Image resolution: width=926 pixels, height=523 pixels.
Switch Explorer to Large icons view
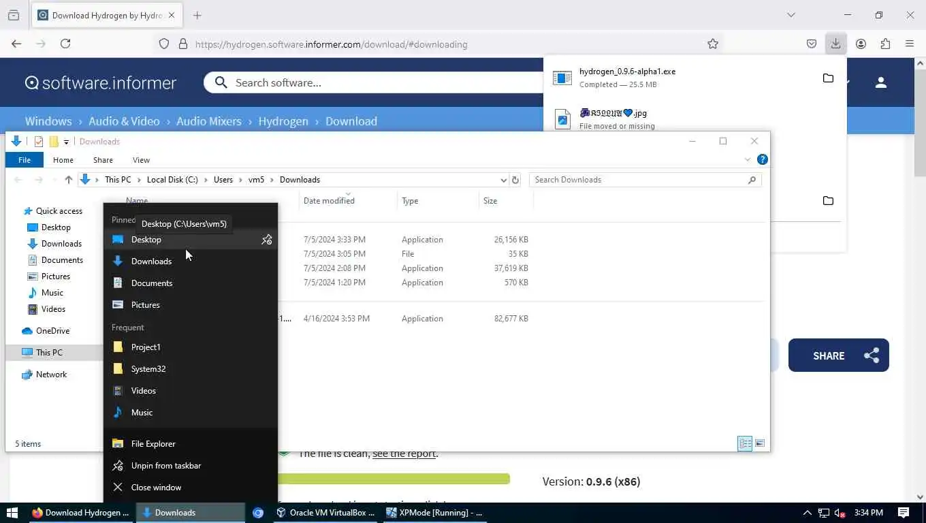click(x=760, y=443)
